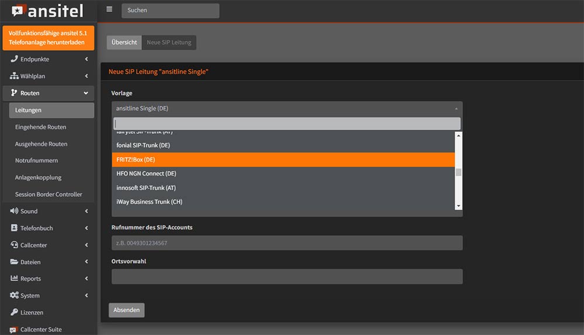The width and height of the screenshot is (584, 335).
Task: Click the Suchen search field
Action: (x=170, y=11)
